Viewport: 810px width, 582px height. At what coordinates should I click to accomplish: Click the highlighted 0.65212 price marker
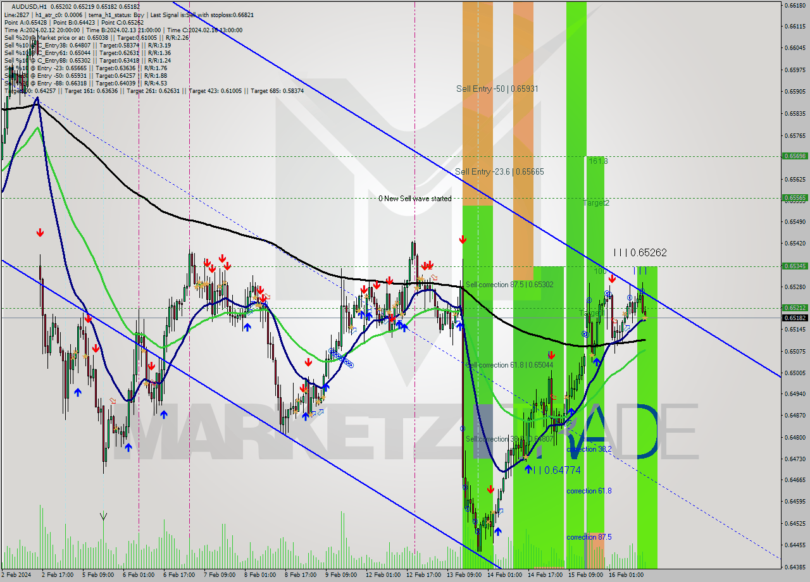(x=795, y=308)
